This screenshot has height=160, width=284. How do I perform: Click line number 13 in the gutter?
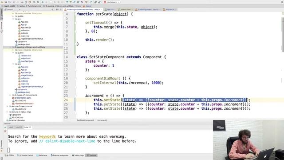click(x=66, y=52)
